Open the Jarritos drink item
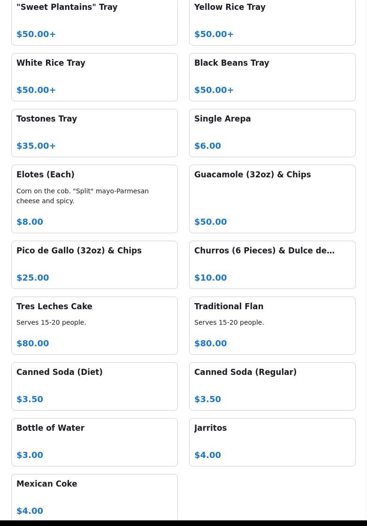The height and width of the screenshot is (526, 367). pyautogui.click(x=272, y=442)
